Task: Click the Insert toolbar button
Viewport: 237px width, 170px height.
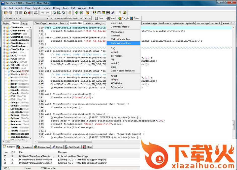Action: pyautogui.click(x=111, y=18)
